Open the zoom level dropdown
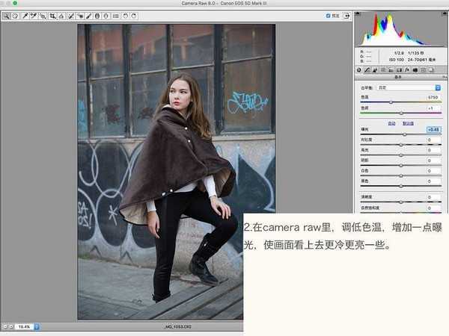 [25, 326]
